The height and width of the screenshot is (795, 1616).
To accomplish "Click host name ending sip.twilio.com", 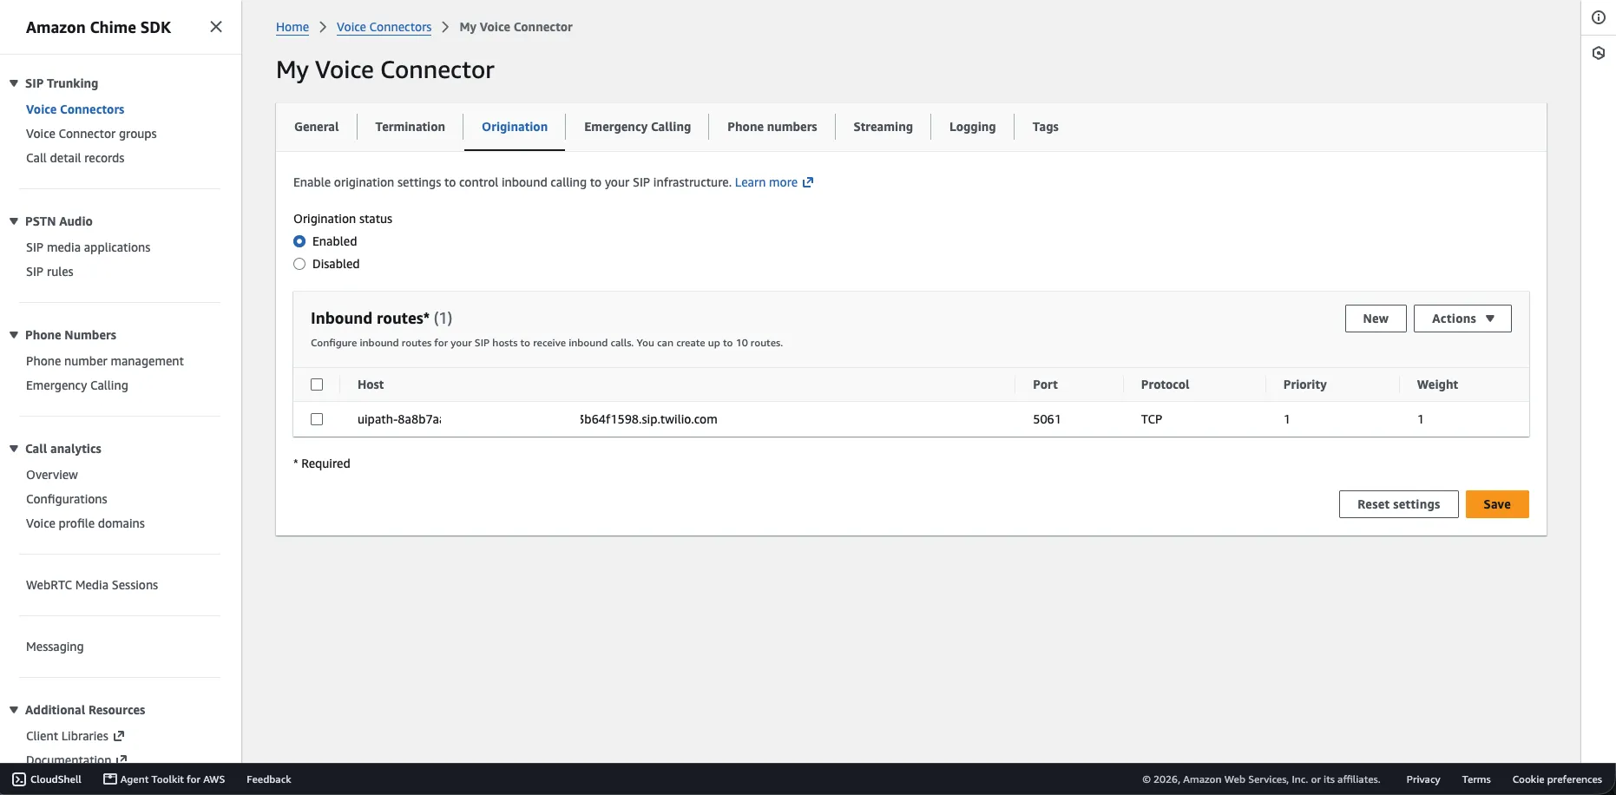I will (x=537, y=419).
